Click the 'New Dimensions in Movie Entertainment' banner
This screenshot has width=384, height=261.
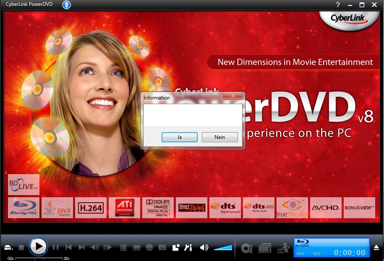[x=294, y=62]
